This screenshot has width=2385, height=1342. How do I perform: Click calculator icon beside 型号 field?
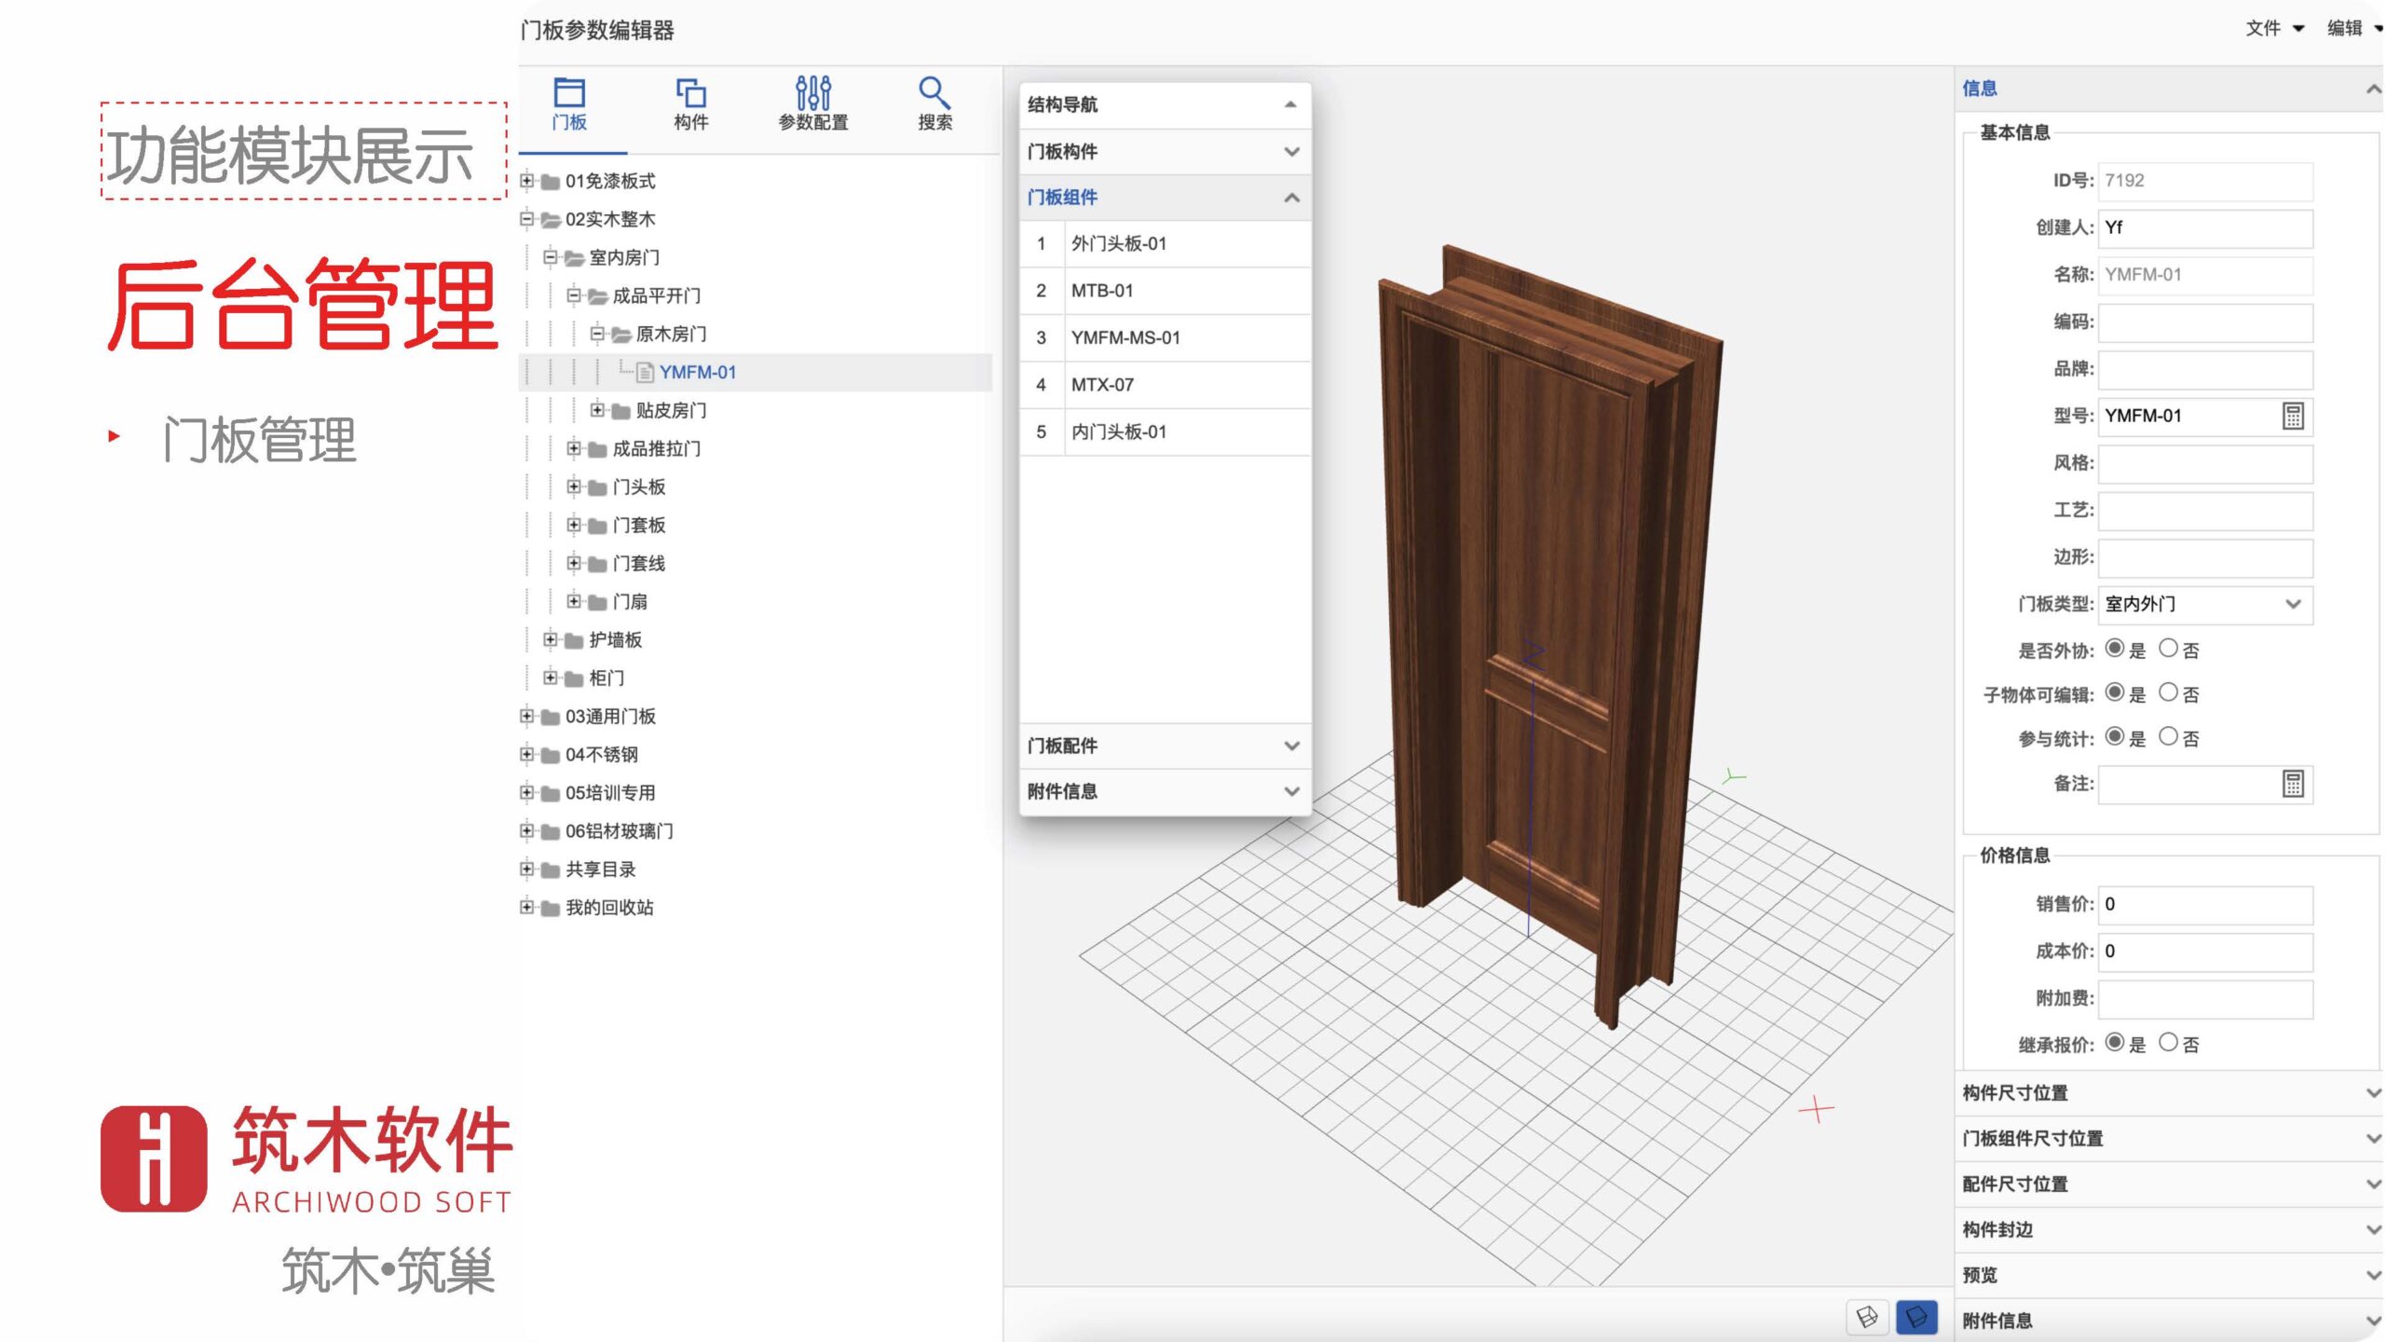(2293, 416)
